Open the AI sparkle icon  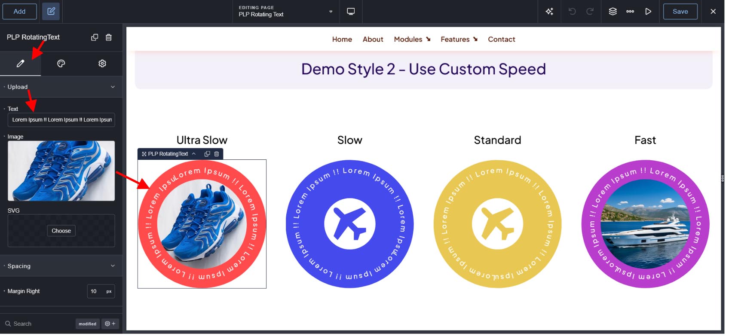549,12
